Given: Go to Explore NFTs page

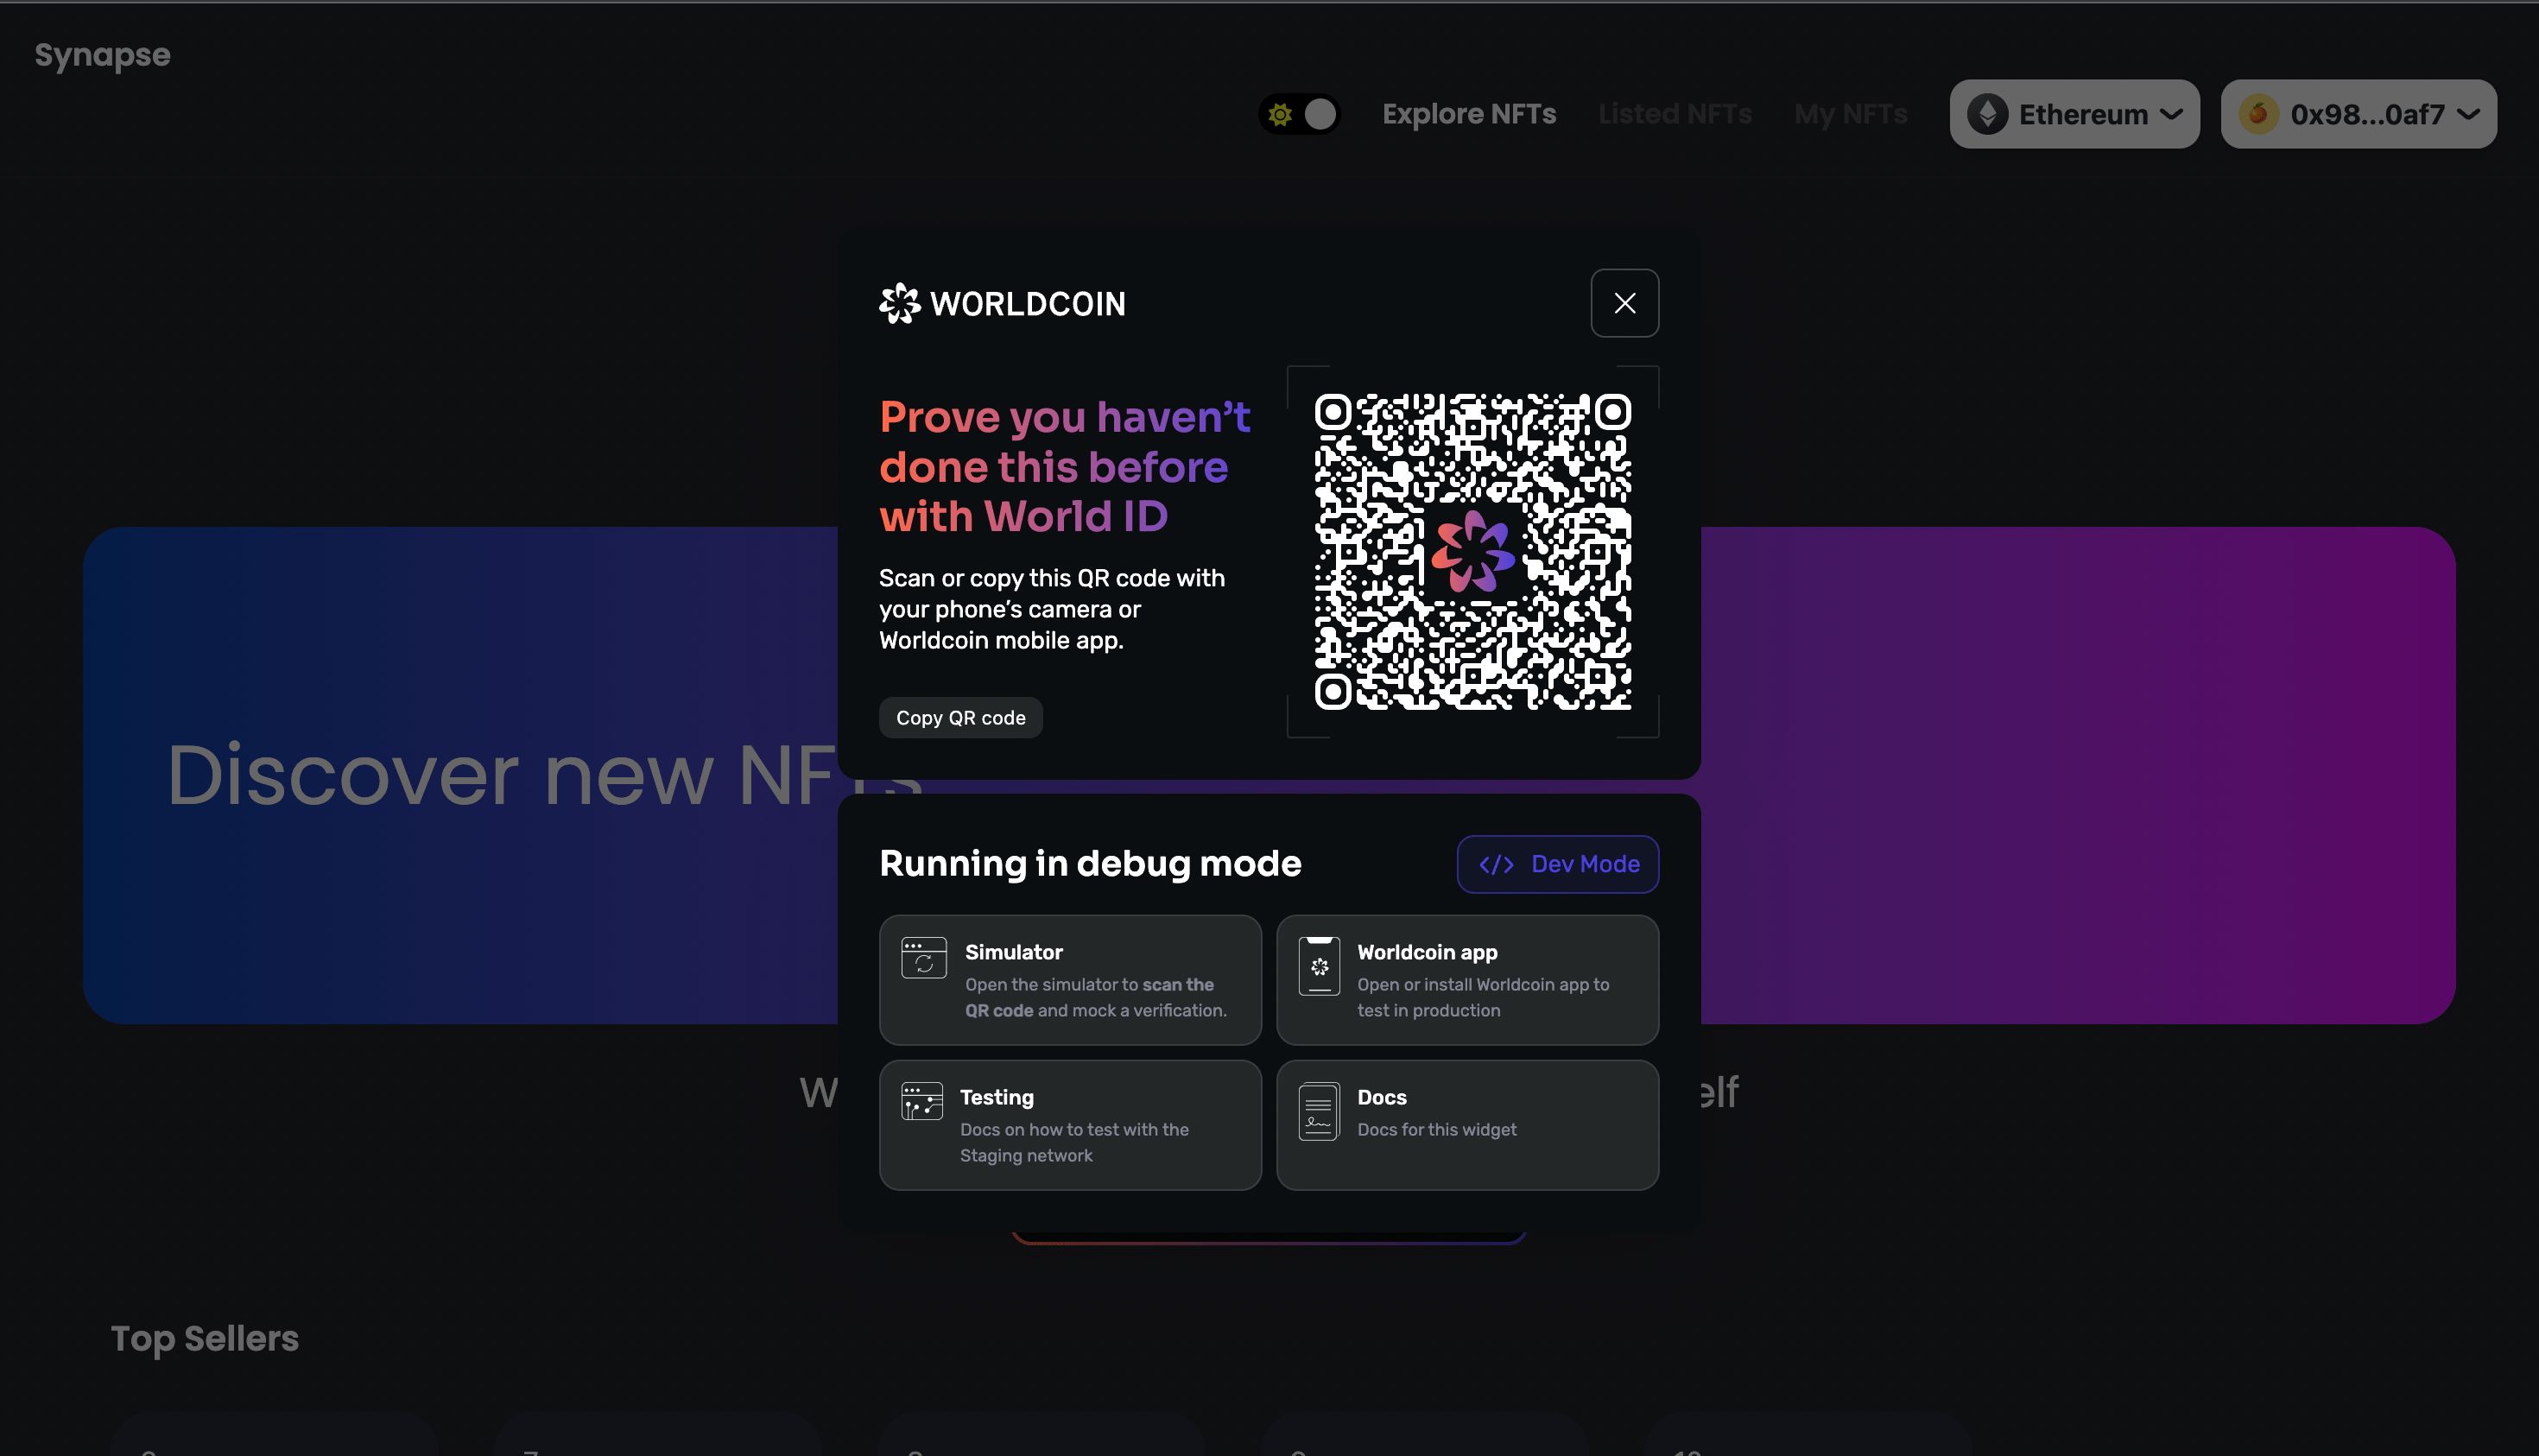Looking at the screenshot, I should [1468, 114].
